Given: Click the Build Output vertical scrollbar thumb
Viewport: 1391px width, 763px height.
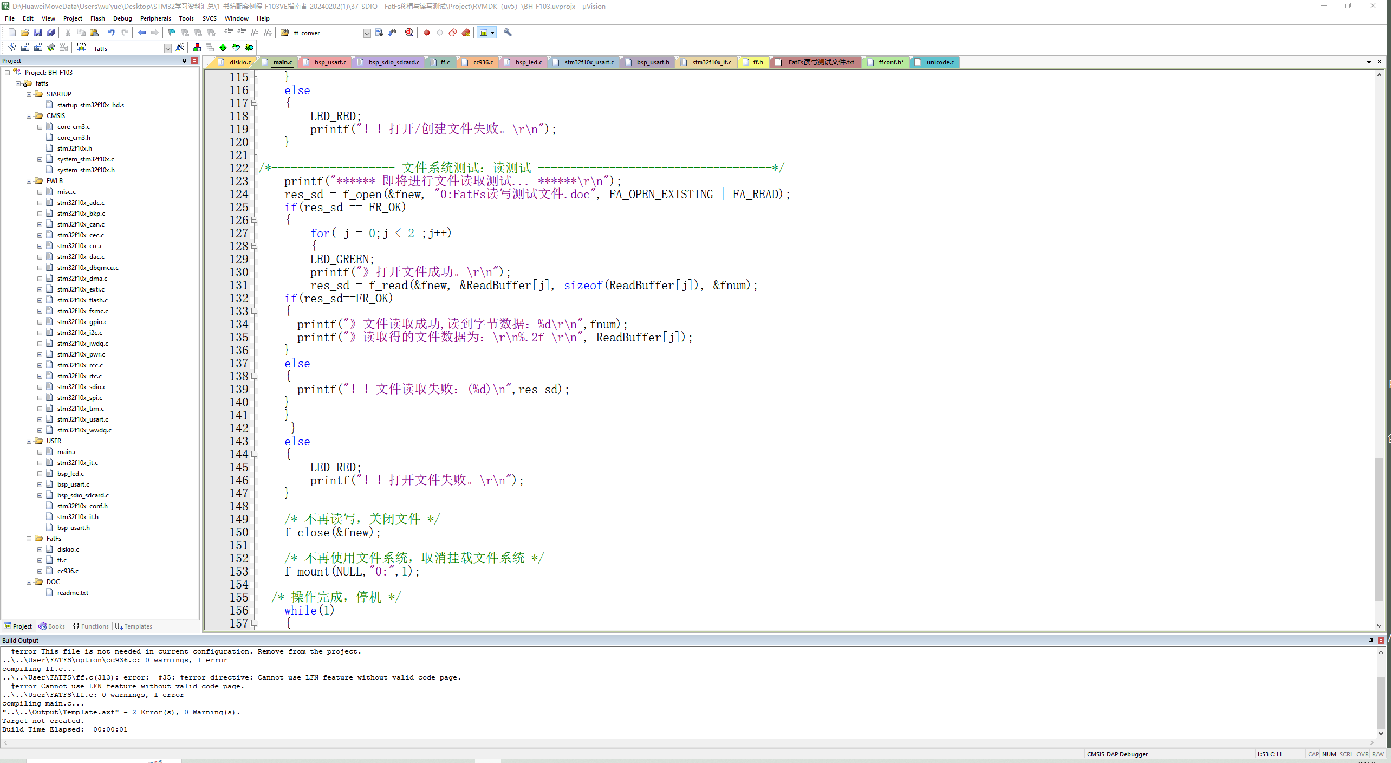Looking at the screenshot, I should click(x=1381, y=702).
